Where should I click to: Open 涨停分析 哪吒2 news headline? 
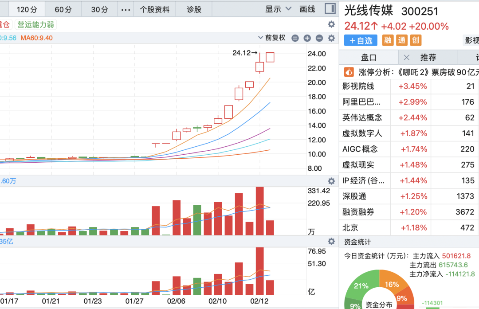pyautogui.click(x=419, y=72)
